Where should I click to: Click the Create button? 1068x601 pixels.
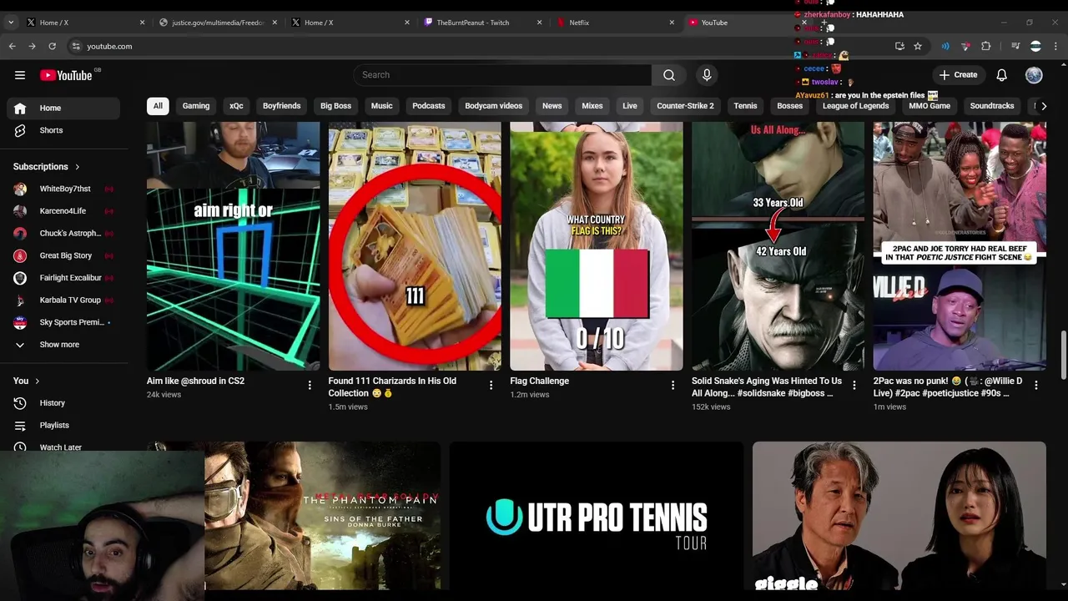(958, 75)
